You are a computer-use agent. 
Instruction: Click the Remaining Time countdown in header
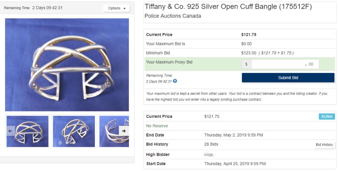47,8
